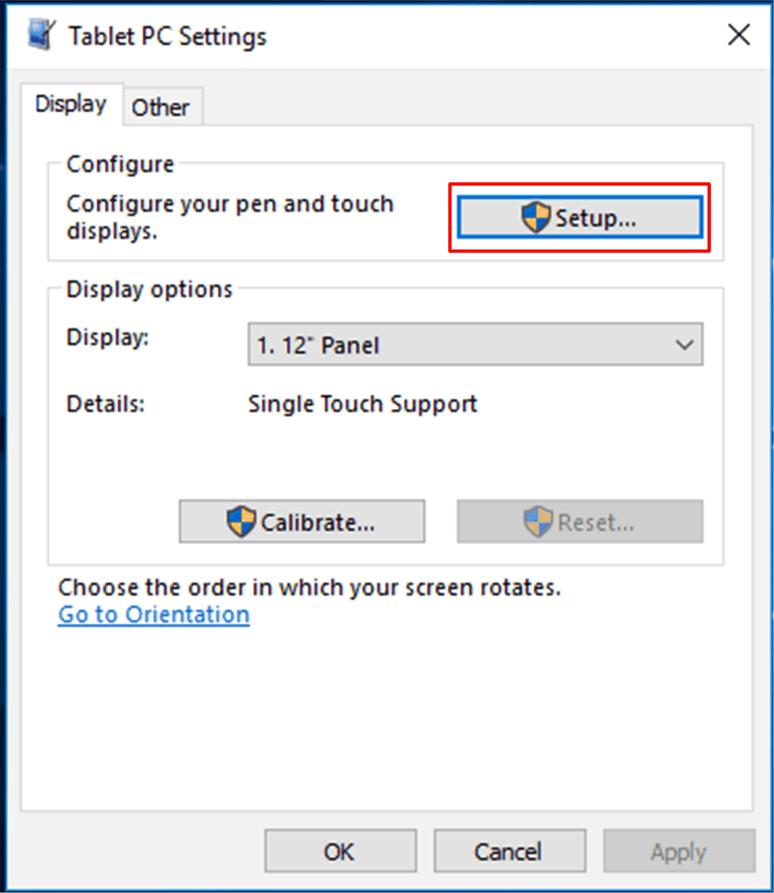
Task: Click "Configure your pen and touch displays" text
Action: pyautogui.click(x=230, y=217)
